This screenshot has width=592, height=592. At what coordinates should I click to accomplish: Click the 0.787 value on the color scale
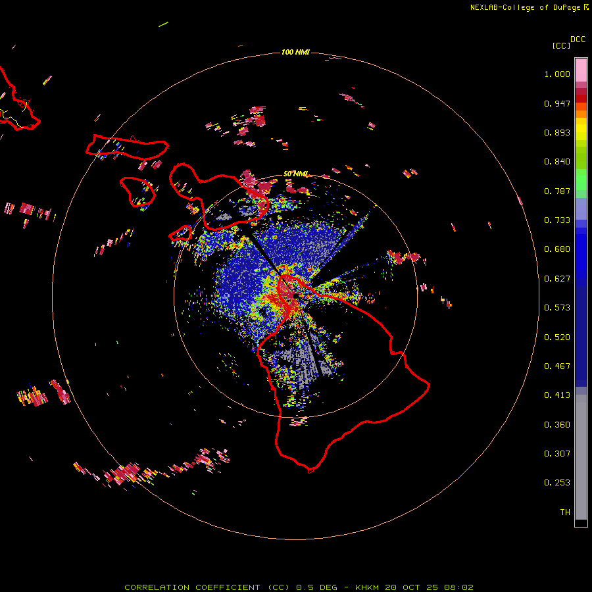557,191
